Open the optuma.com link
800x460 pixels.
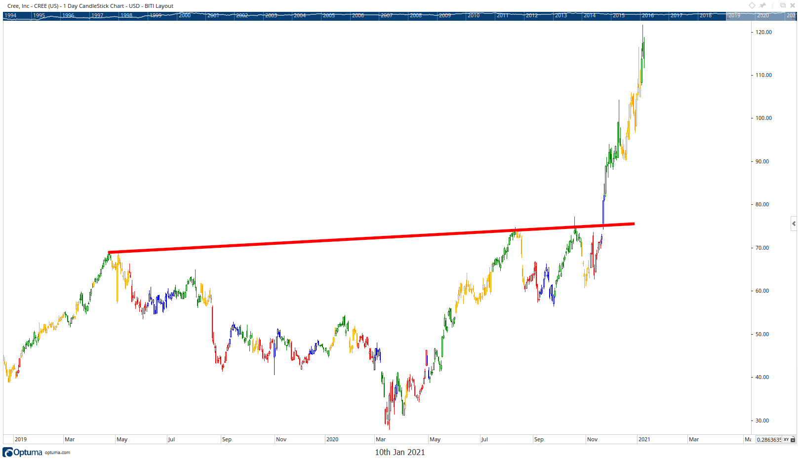tap(57, 452)
